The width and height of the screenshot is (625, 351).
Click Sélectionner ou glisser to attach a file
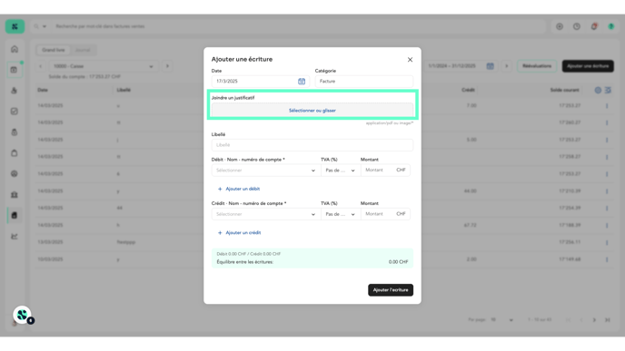[x=312, y=111]
